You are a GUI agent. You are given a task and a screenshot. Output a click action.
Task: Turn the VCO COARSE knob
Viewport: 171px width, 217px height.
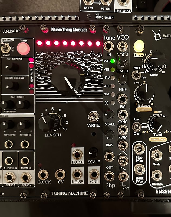[123, 60]
